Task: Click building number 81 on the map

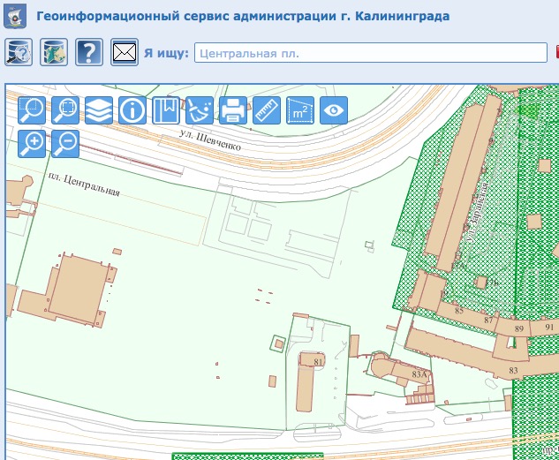Action: [318, 362]
